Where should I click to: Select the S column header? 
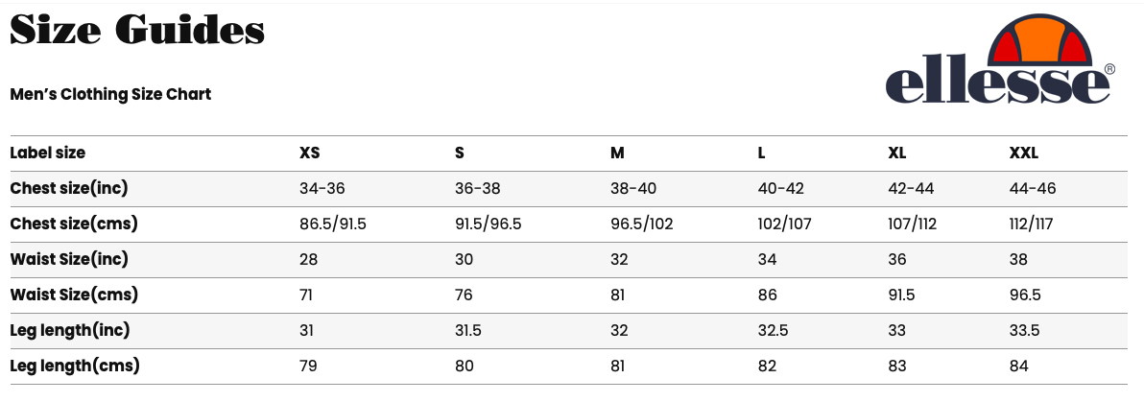(x=459, y=154)
